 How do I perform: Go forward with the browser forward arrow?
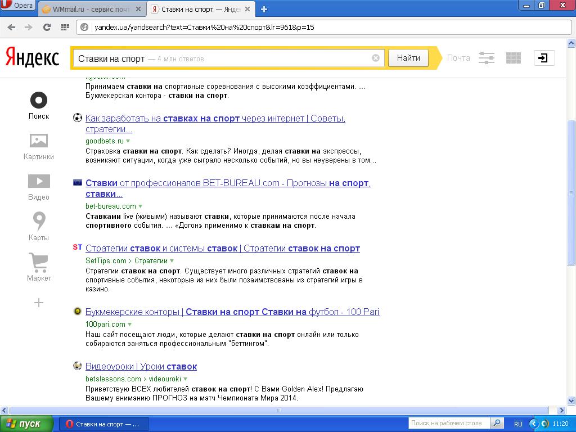29,27
